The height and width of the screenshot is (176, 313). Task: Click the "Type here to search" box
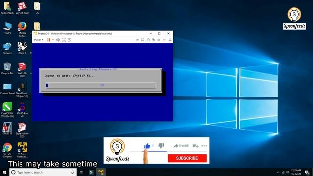(x=43, y=172)
